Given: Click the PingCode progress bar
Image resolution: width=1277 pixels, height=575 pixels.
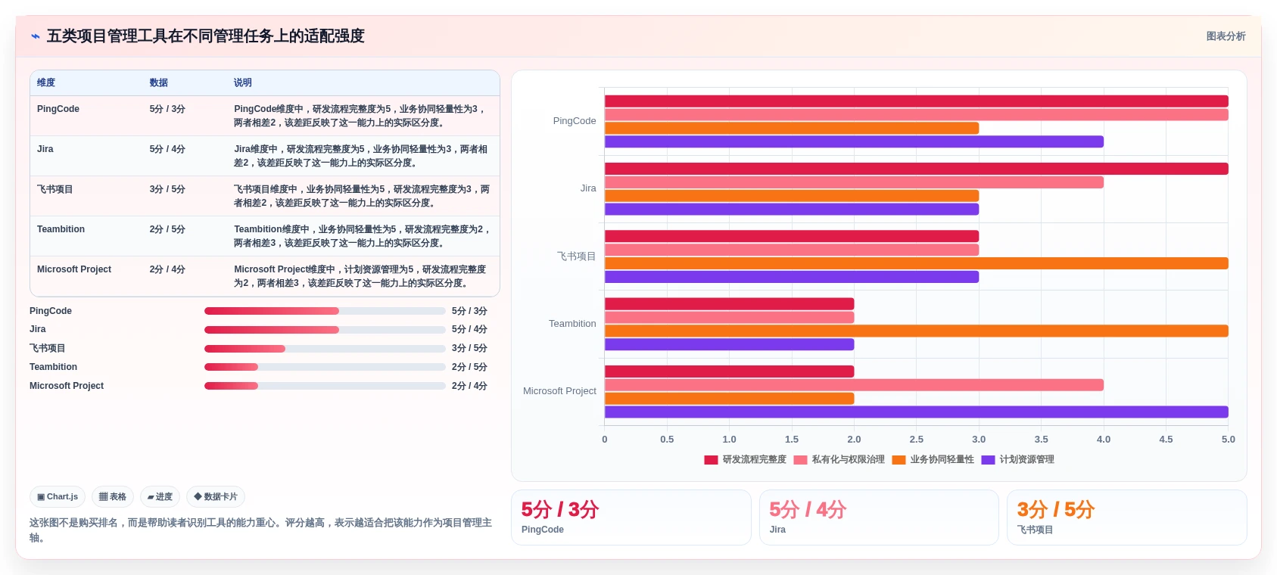Looking at the screenshot, I should tap(325, 311).
